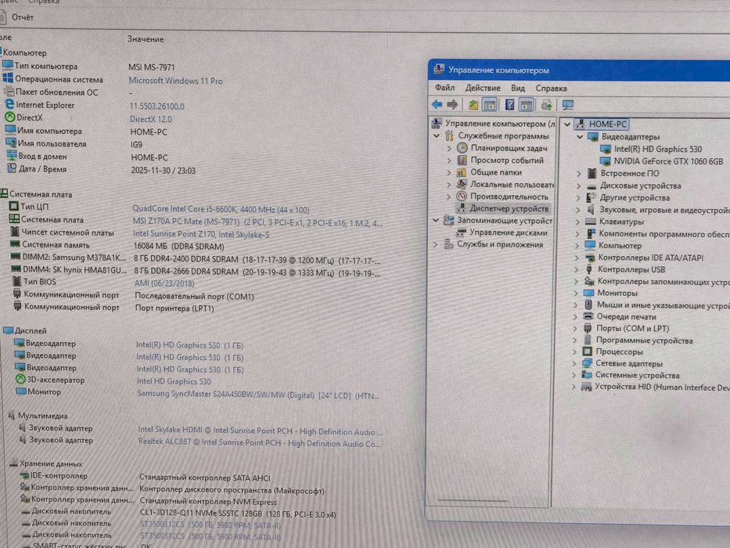Click the Общие папки folder icon
Screen dimensions: 730x548
click(x=462, y=172)
